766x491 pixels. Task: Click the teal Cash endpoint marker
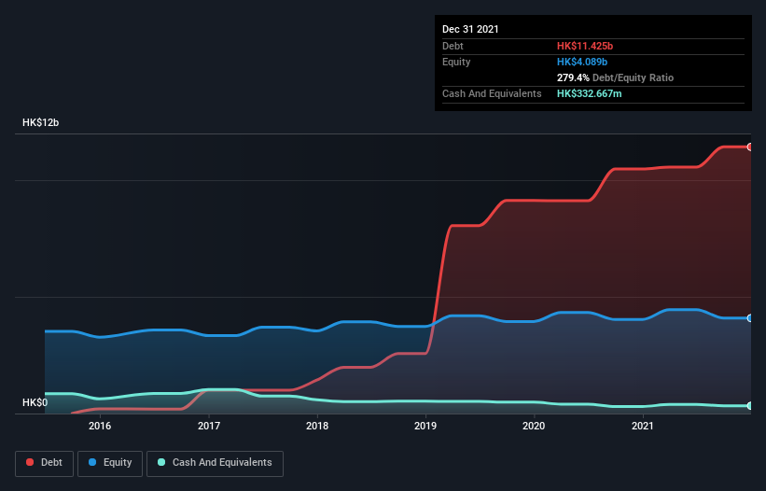tap(750, 405)
